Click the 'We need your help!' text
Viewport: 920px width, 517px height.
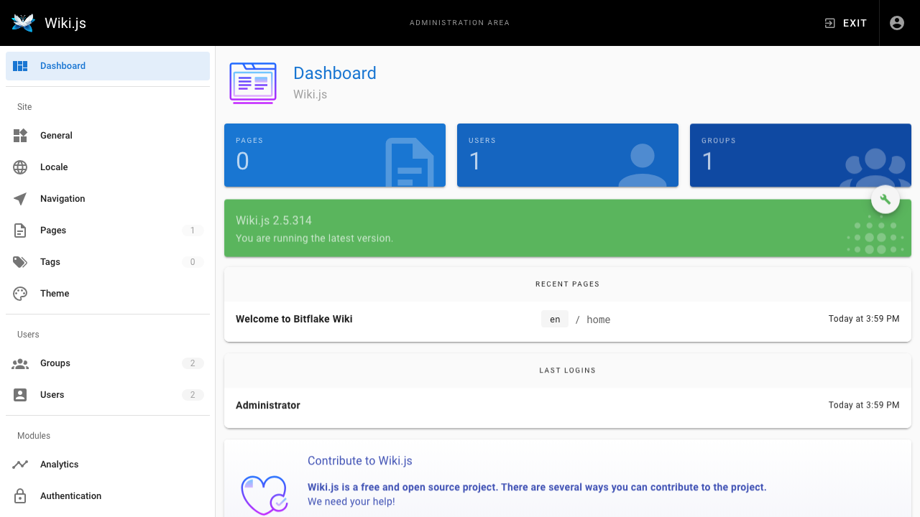tap(351, 501)
